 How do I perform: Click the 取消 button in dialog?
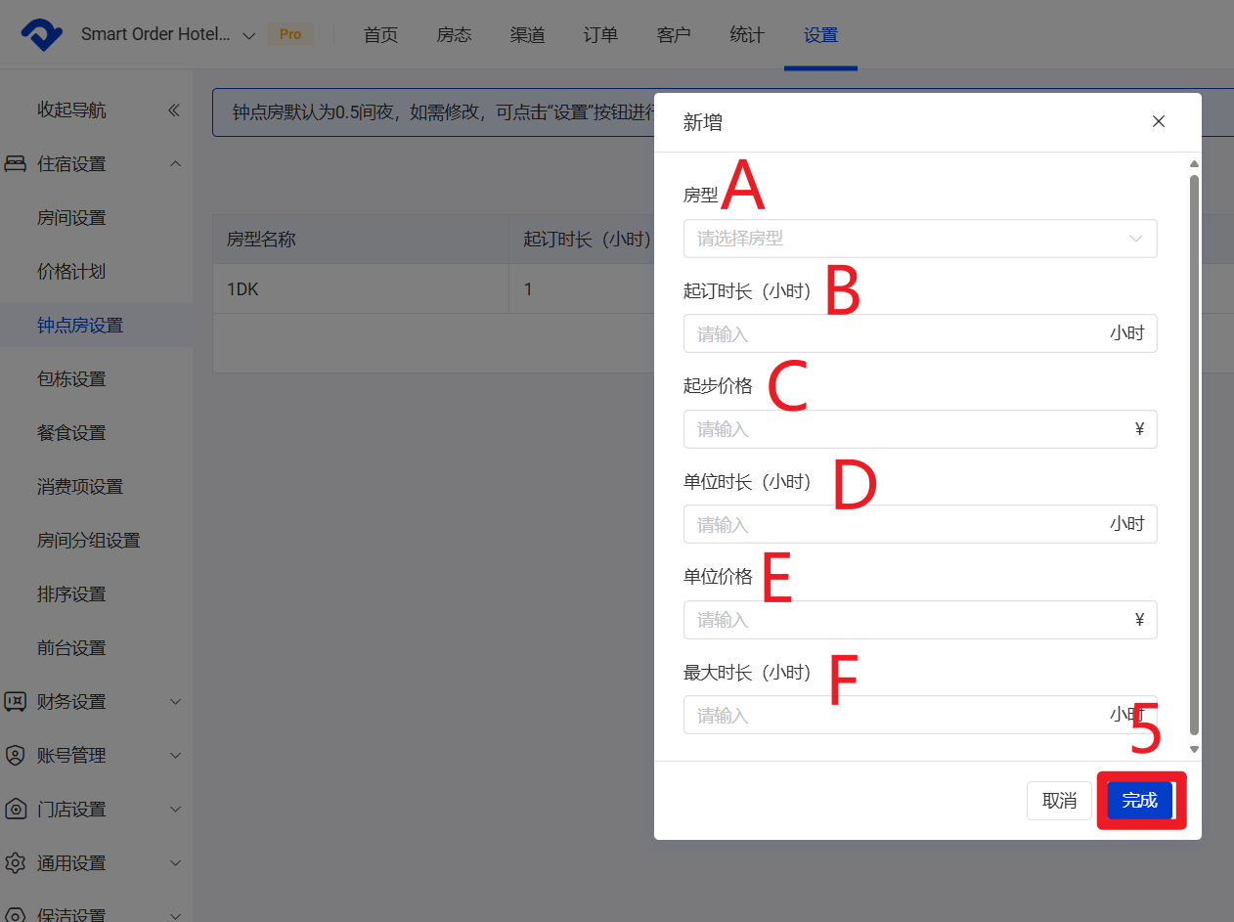click(1059, 801)
